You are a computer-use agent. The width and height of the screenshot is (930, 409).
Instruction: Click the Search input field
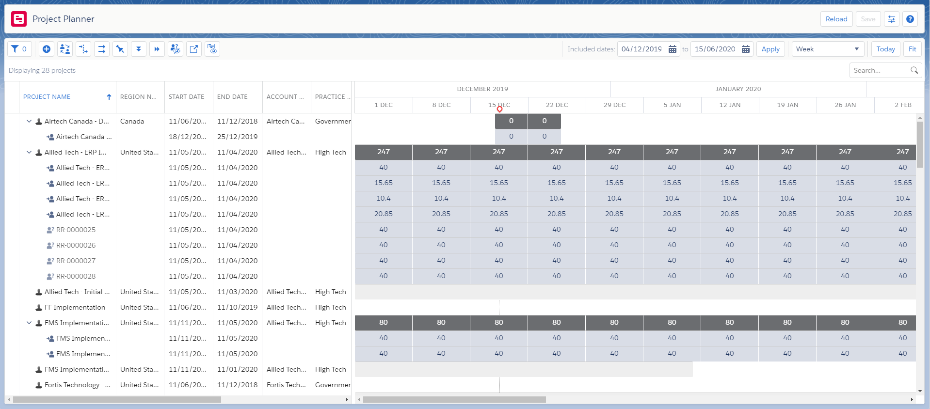pyautogui.click(x=880, y=70)
